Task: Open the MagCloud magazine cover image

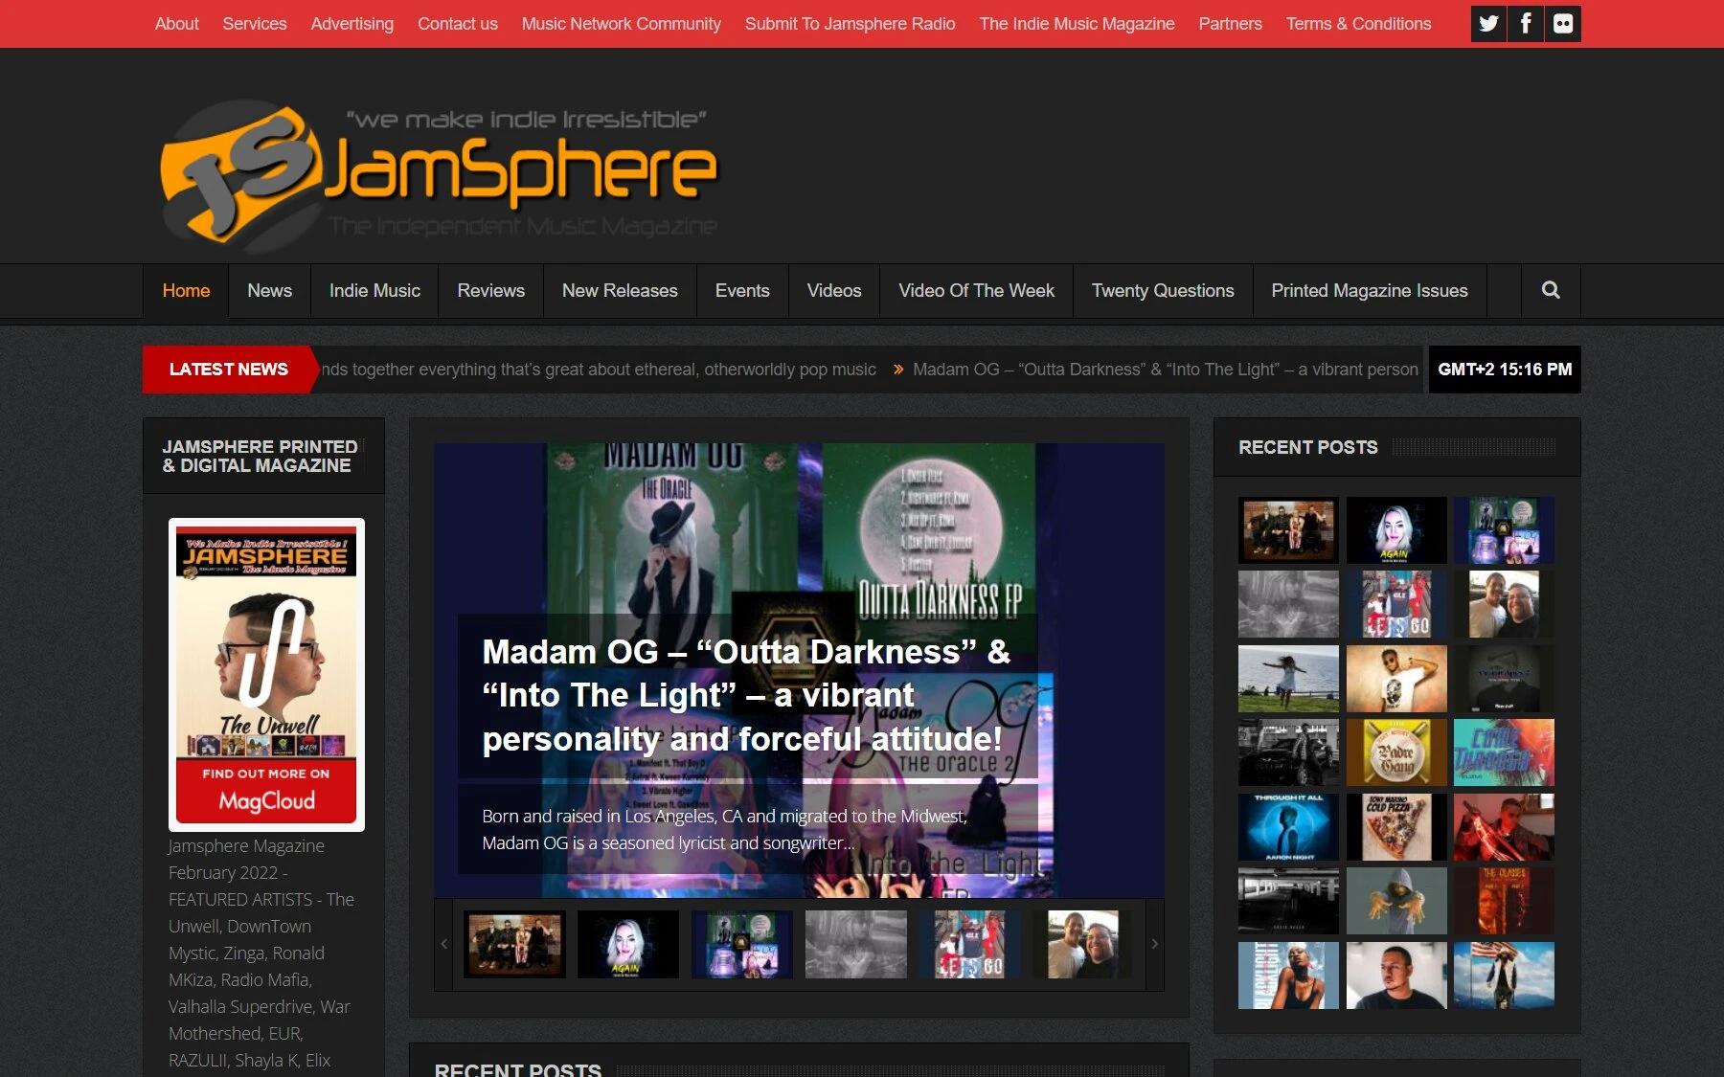Action: 266,674
